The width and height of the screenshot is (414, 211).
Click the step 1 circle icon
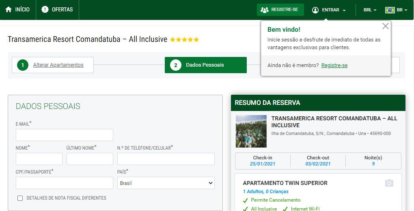[x=23, y=65]
